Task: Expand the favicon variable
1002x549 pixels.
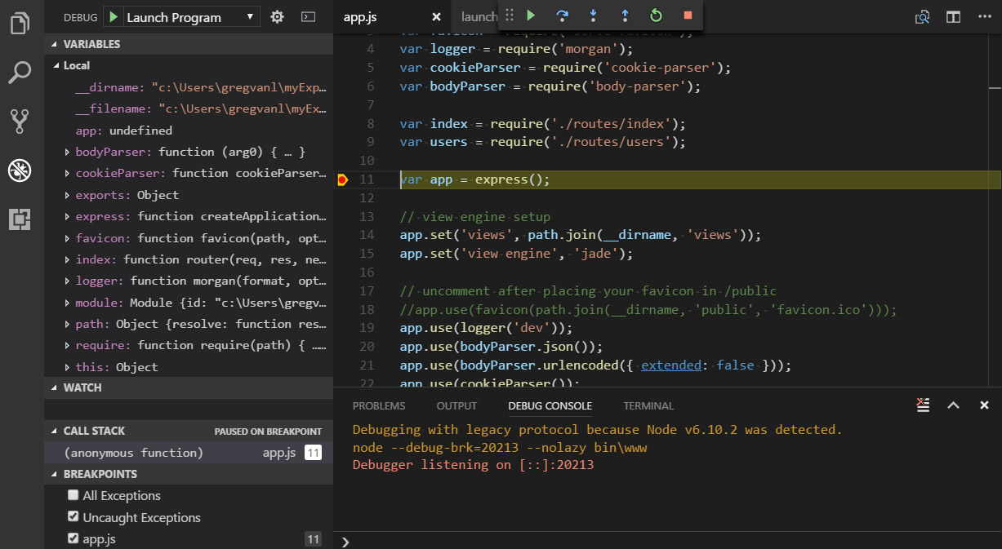Action: pos(67,238)
